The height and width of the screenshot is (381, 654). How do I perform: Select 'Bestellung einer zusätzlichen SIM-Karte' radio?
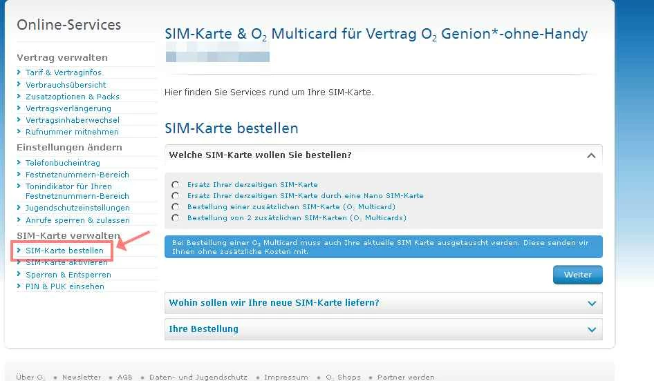175,207
